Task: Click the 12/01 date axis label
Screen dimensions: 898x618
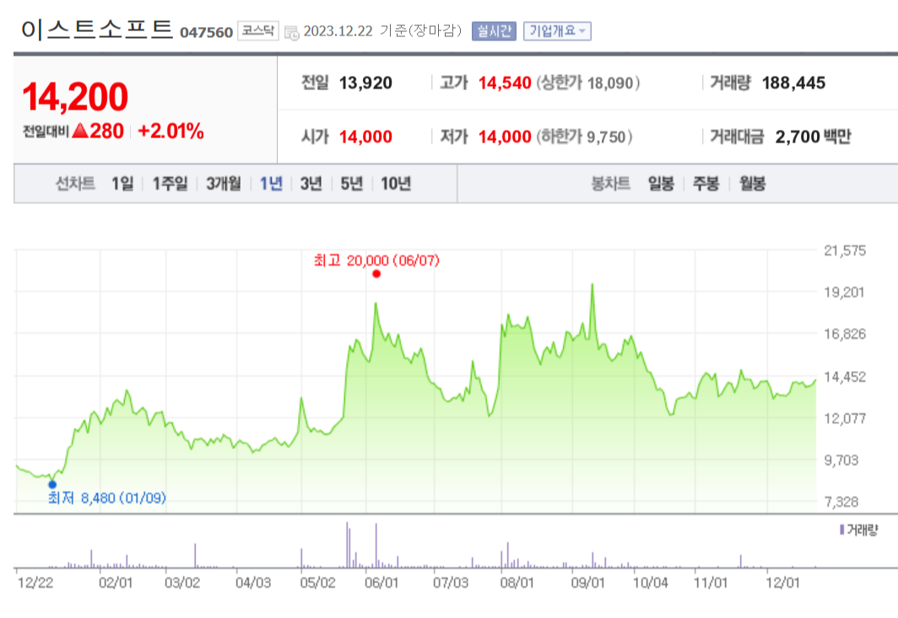Action: 782,583
